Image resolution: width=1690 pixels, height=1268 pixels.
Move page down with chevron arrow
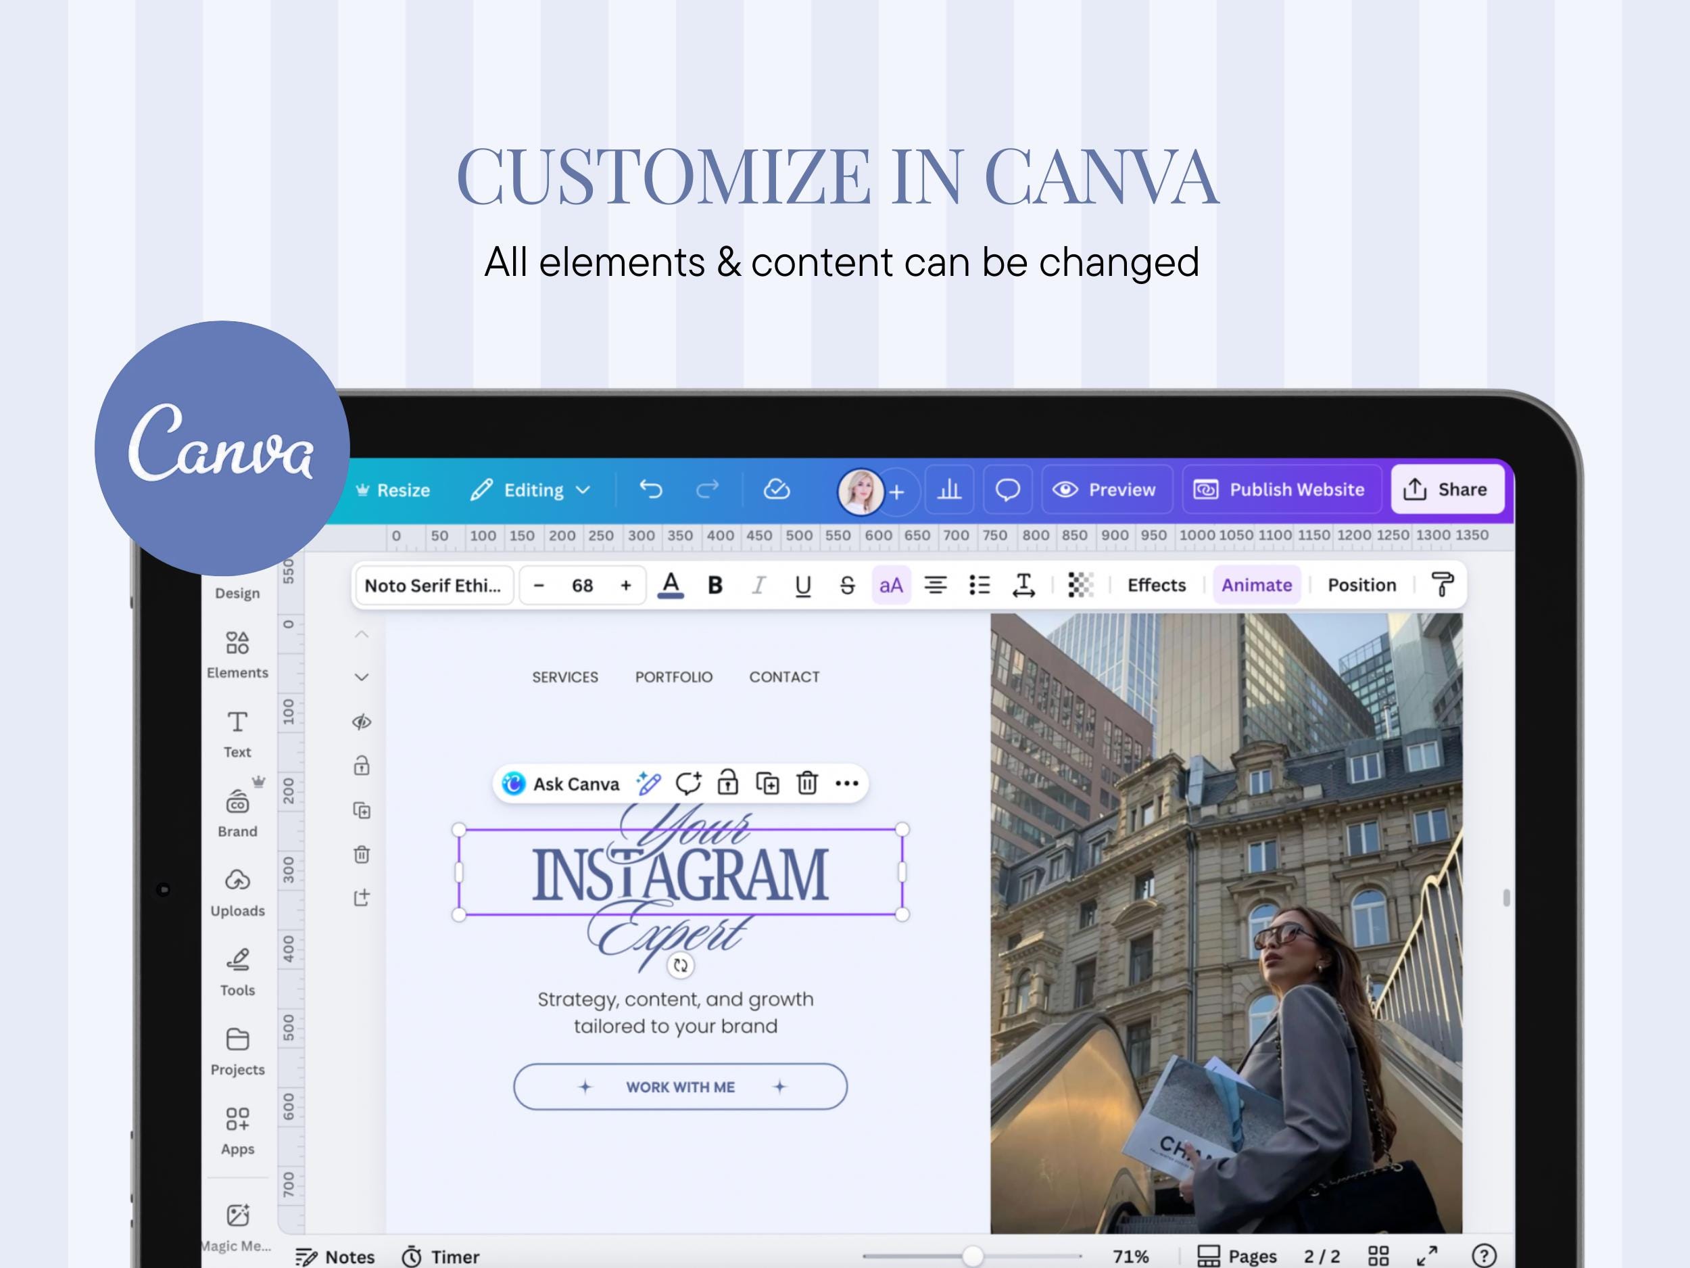coord(362,677)
